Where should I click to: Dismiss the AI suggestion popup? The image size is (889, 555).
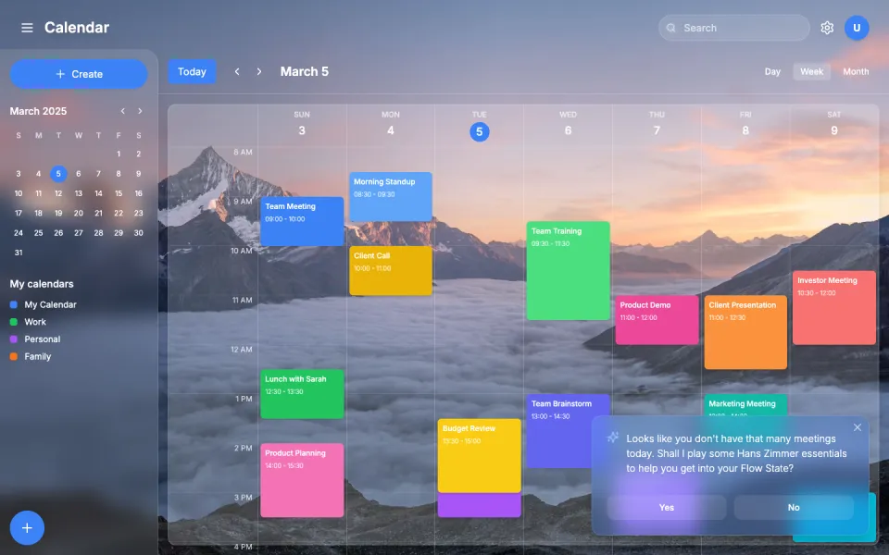pyautogui.click(x=857, y=427)
